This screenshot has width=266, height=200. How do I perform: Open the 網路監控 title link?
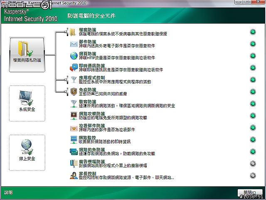[x=87, y=137]
